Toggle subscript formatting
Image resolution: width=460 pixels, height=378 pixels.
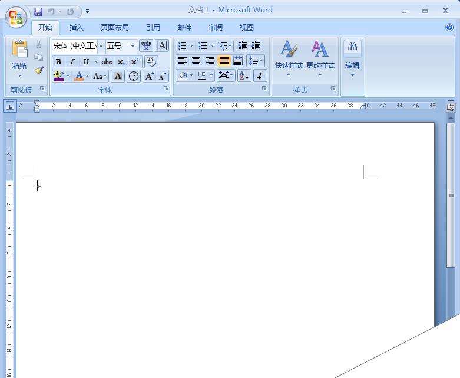pyautogui.click(x=121, y=63)
